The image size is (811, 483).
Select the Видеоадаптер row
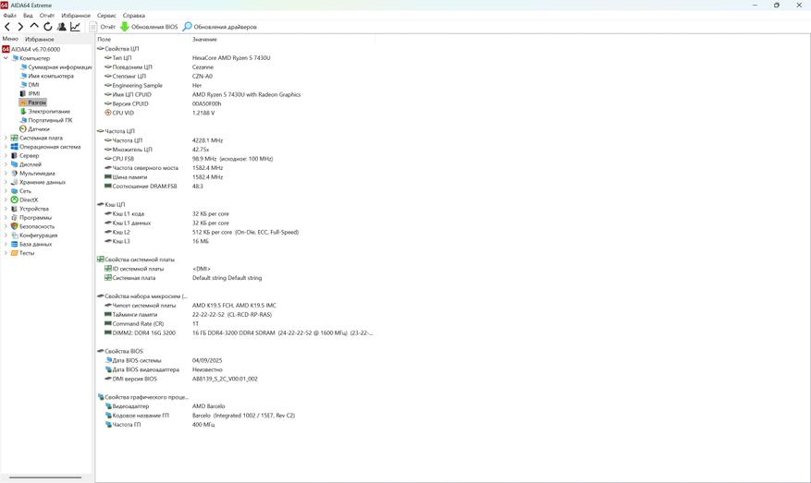(x=235, y=406)
